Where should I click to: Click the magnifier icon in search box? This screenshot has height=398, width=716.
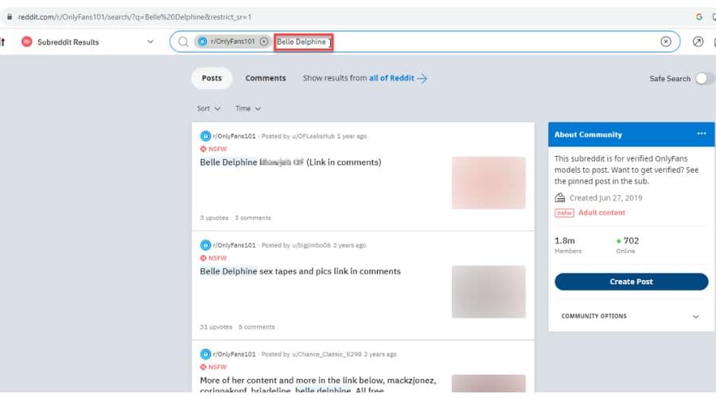pyautogui.click(x=183, y=41)
